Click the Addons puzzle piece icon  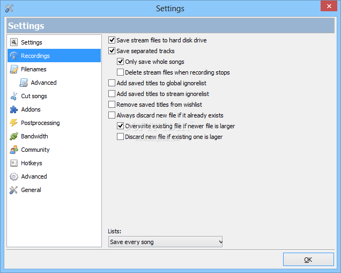(14, 109)
